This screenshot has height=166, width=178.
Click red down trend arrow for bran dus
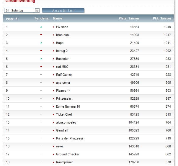click(41, 35)
